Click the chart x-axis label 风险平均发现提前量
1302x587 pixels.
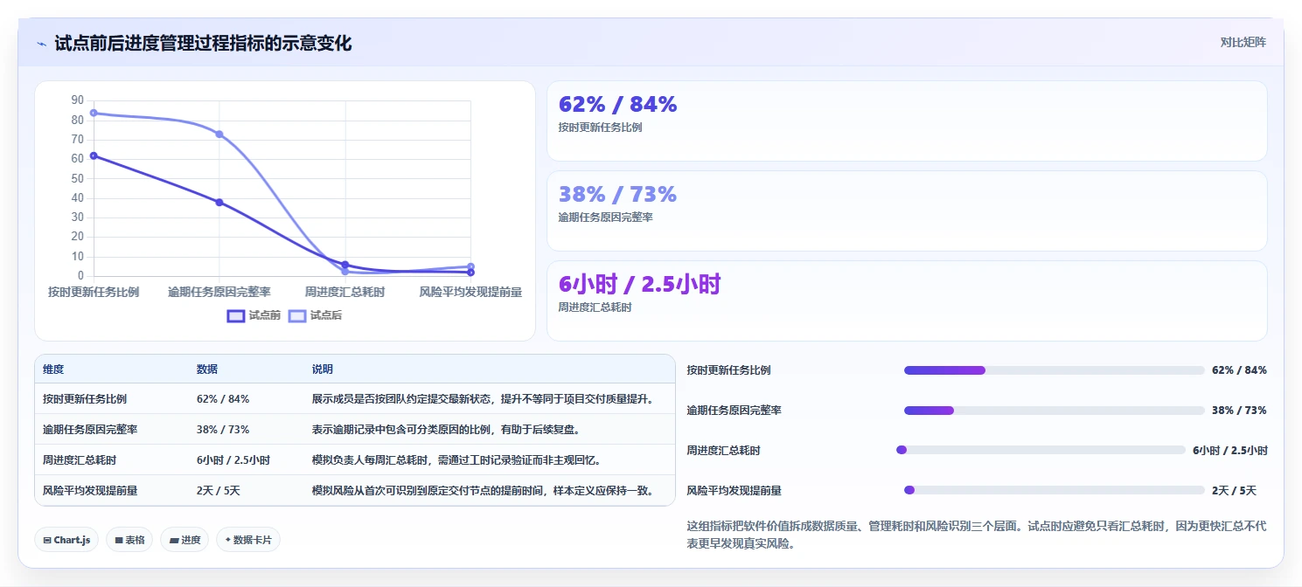click(470, 292)
